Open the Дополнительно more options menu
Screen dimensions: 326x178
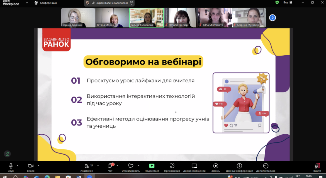point(266,168)
